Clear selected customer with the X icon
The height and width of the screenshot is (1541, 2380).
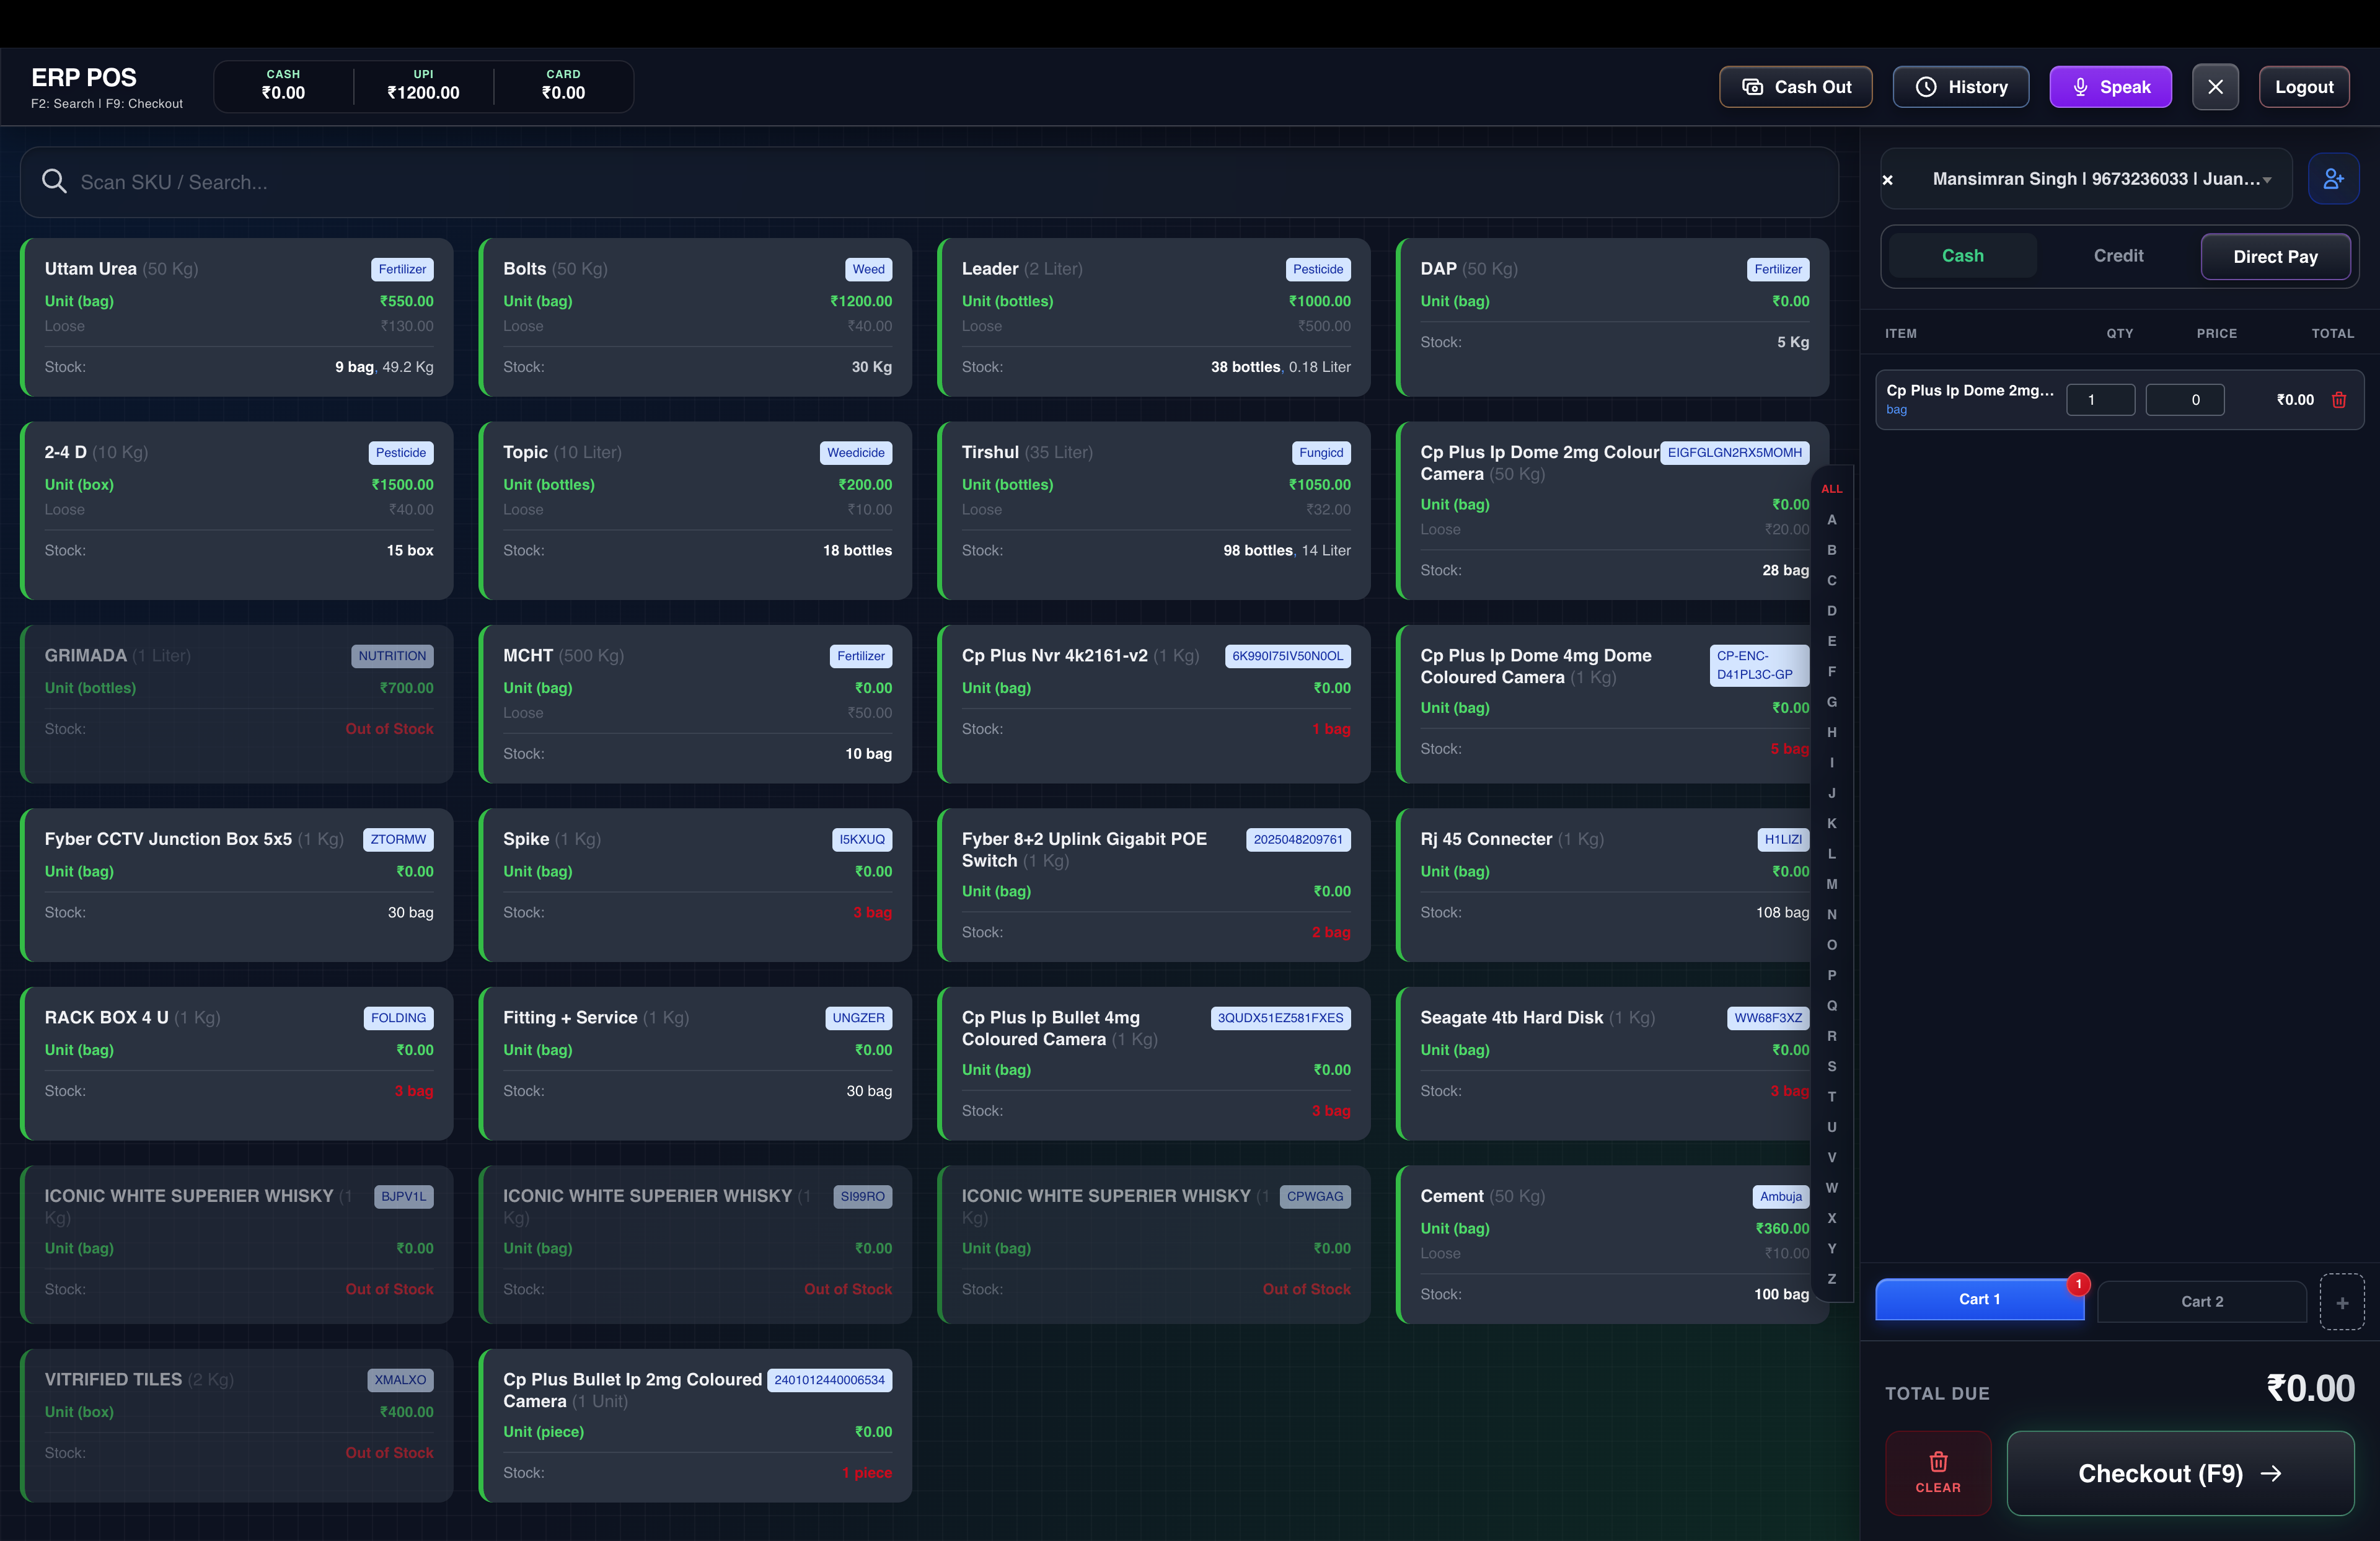click(x=1888, y=180)
